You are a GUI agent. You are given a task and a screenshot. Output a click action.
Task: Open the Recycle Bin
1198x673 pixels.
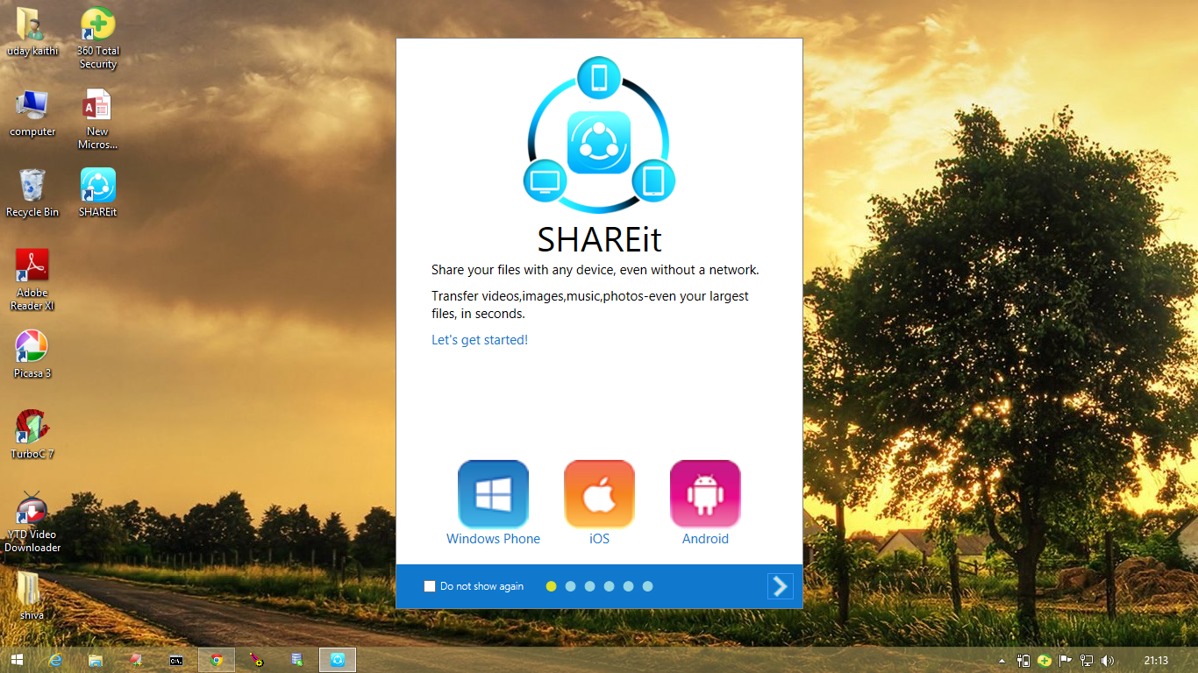32,193
